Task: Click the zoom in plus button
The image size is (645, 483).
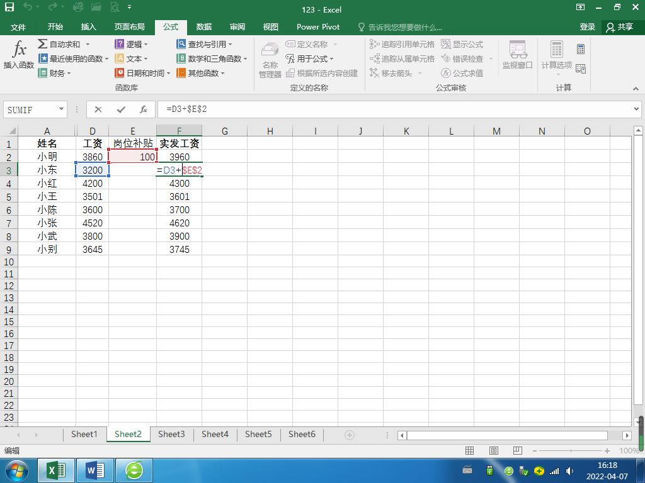Action: pyautogui.click(x=607, y=450)
